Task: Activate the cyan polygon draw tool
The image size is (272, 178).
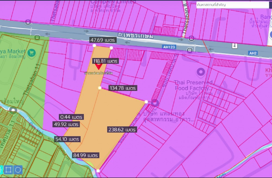Action: [1, 170]
